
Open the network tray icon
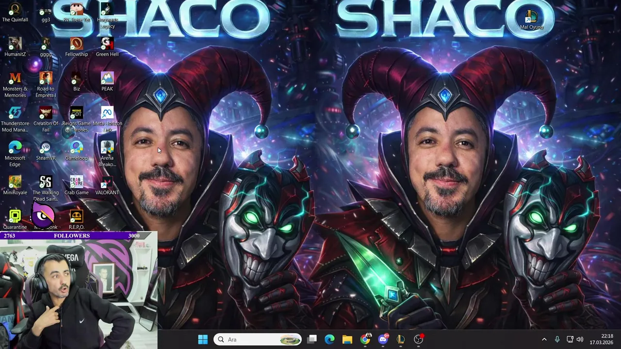tap(570, 339)
